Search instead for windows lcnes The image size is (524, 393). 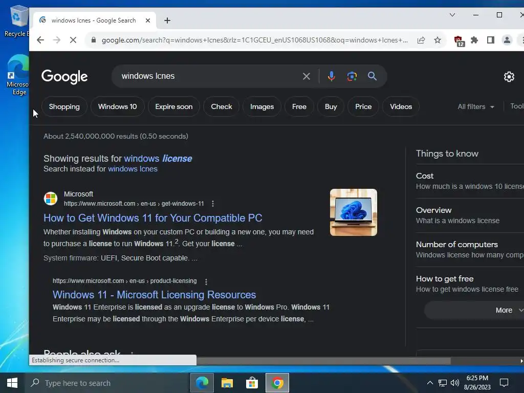pos(133,169)
